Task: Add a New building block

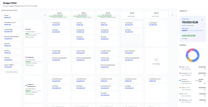Action: click(11, 72)
